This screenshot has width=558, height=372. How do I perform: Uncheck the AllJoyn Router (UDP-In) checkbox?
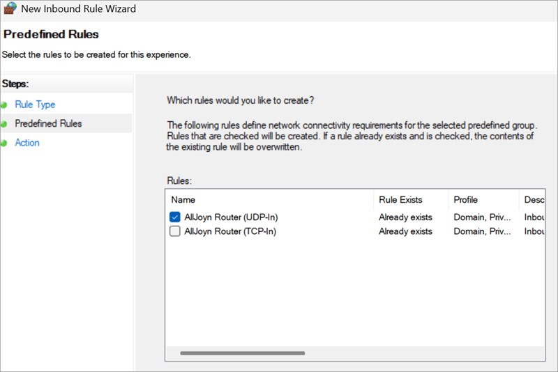coord(175,217)
